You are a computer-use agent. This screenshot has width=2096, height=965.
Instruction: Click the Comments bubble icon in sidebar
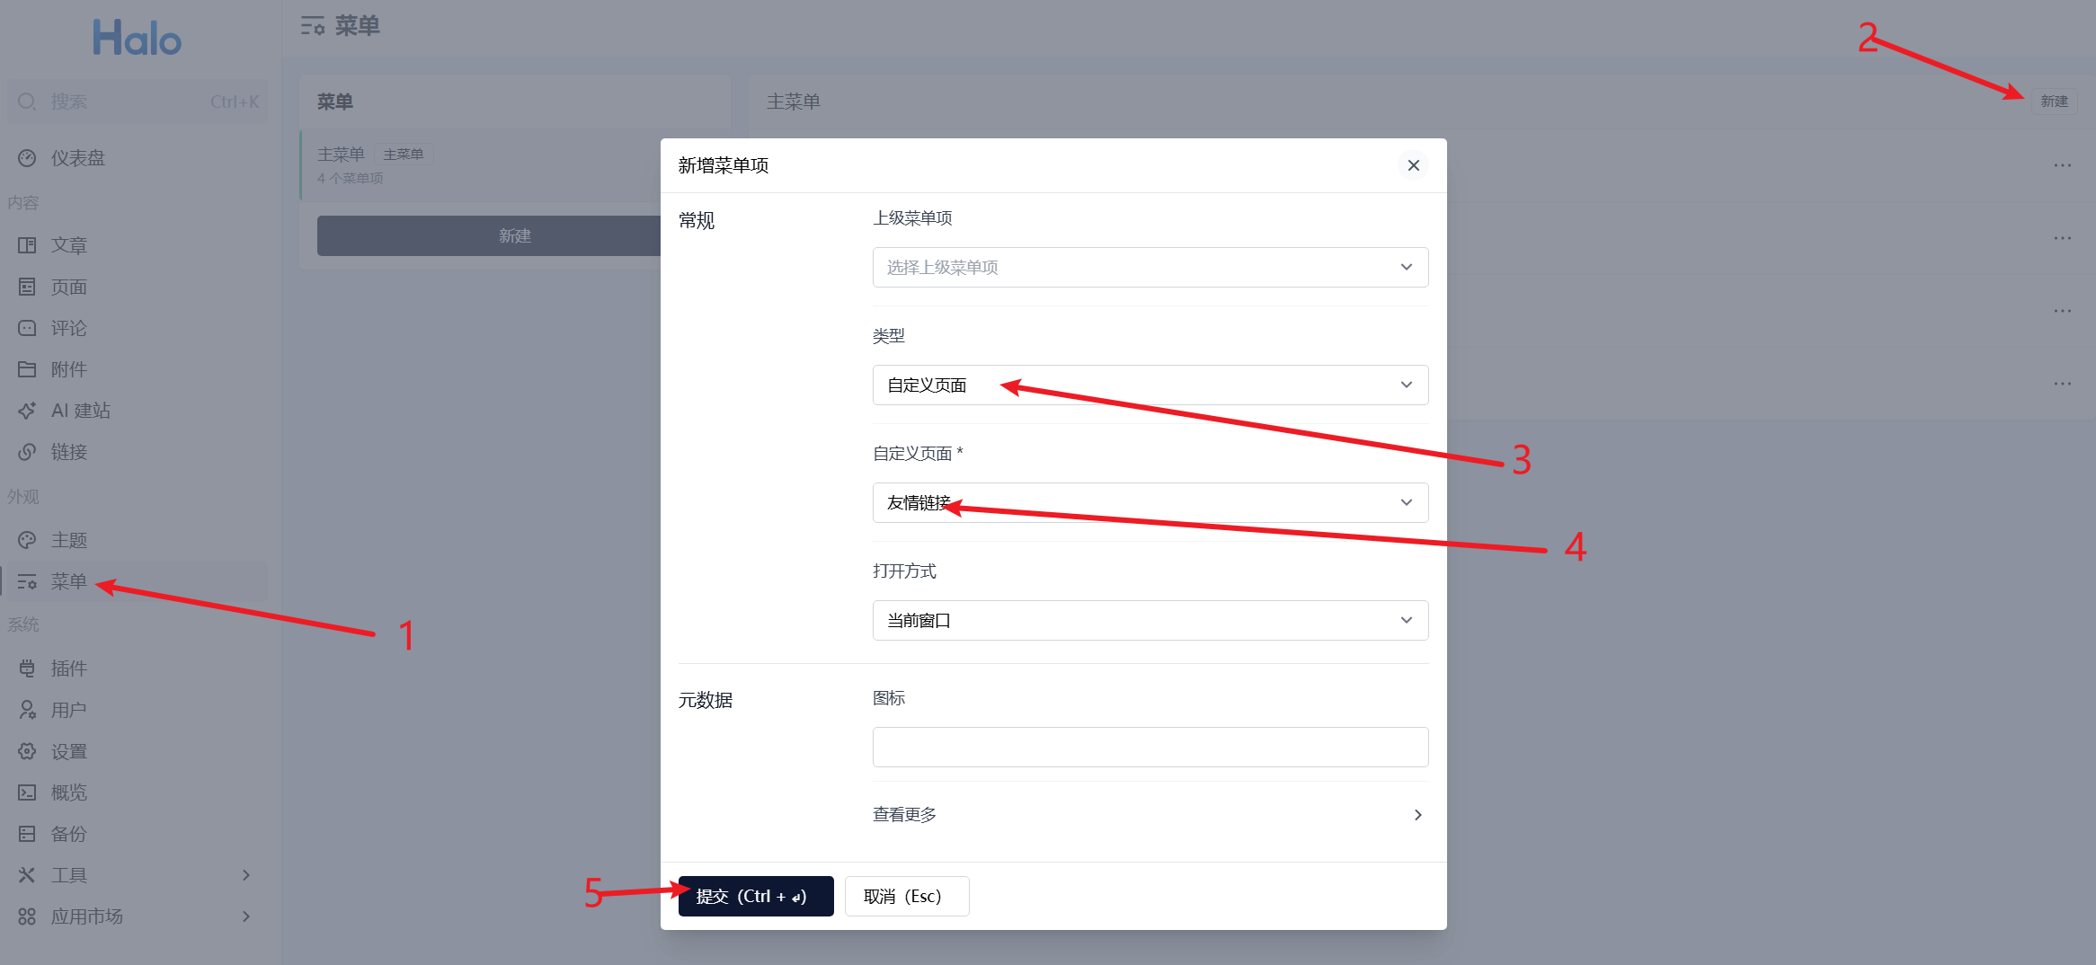pos(27,328)
